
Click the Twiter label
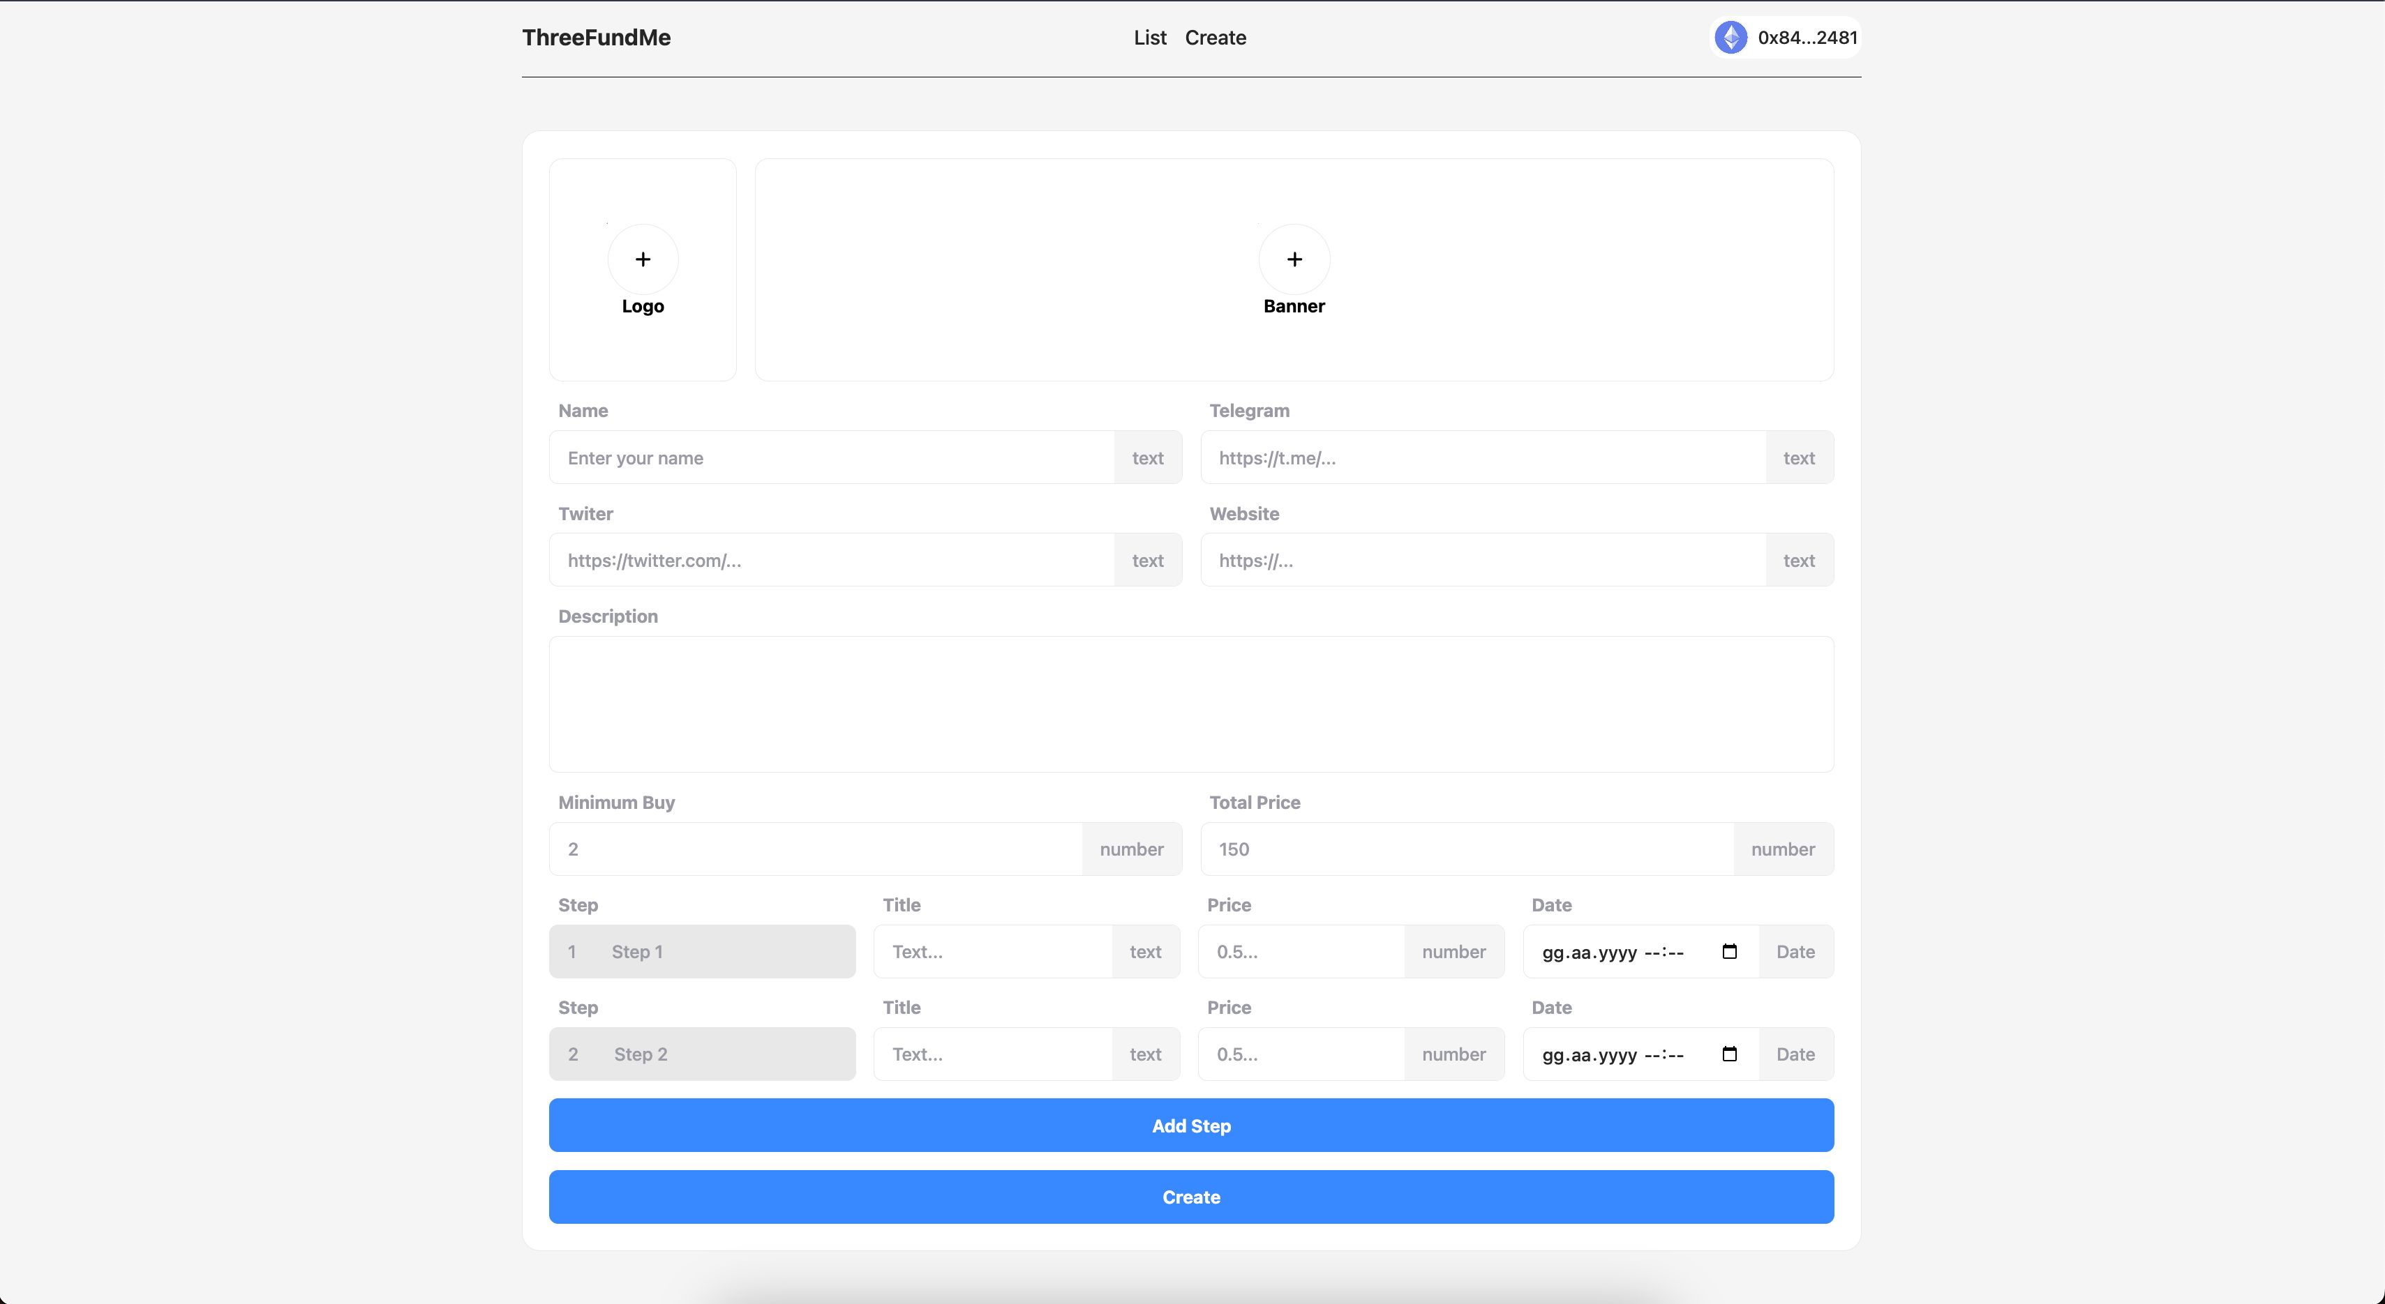point(585,514)
